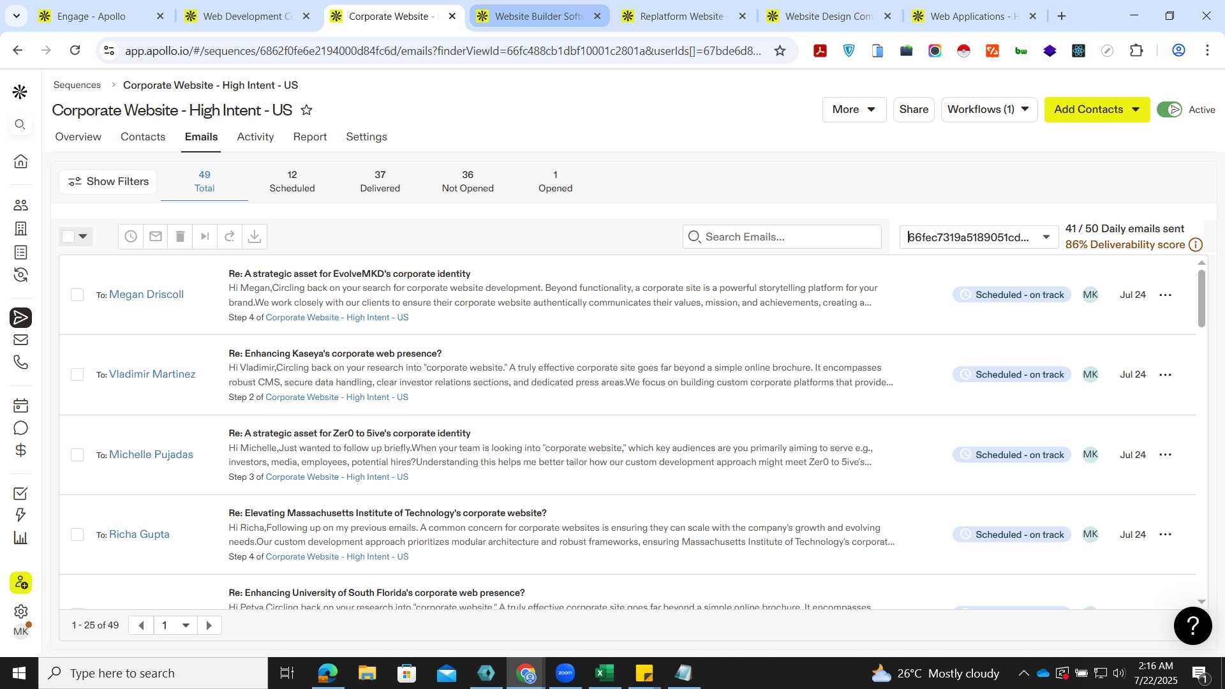Open the Calls phone sidebar icon

(20, 362)
